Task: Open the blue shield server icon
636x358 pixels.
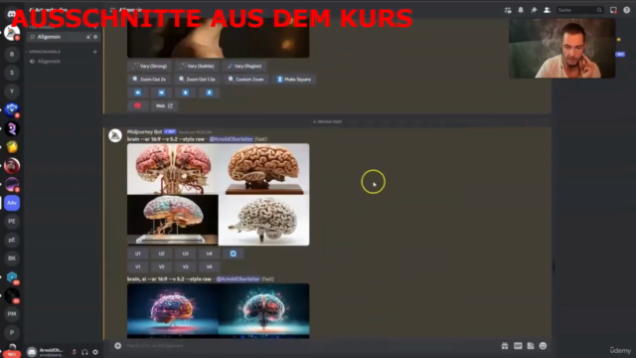Action: pyautogui.click(x=12, y=109)
